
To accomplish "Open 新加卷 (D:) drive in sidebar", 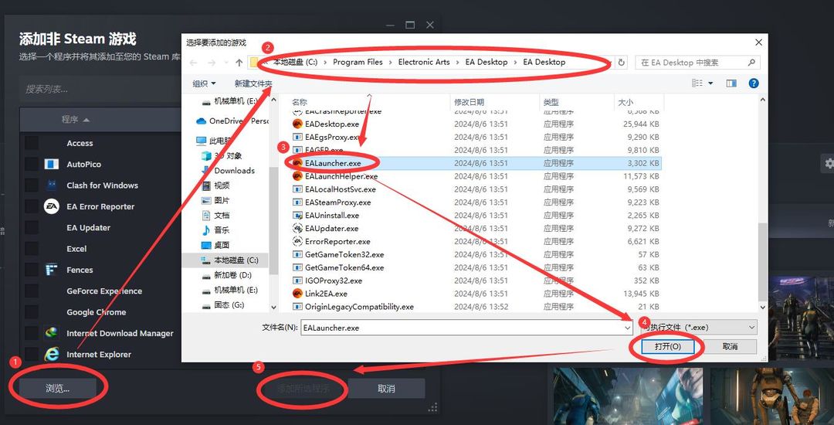I will click(226, 275).
